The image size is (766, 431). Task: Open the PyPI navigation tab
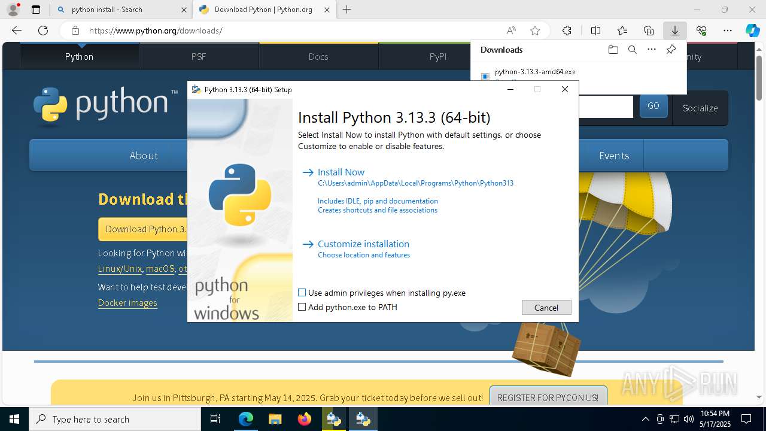pos(438,56)
